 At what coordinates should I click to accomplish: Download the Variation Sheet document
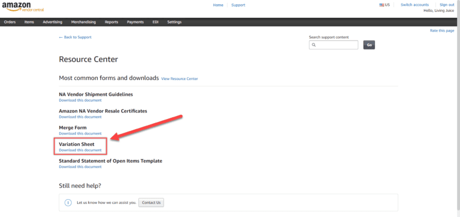point(80,150)
